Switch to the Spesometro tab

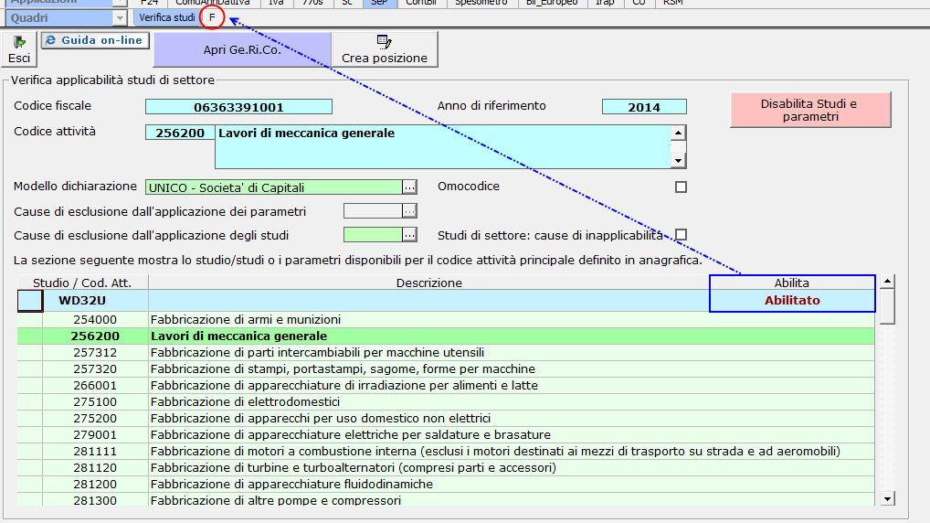tap(481, 3)
